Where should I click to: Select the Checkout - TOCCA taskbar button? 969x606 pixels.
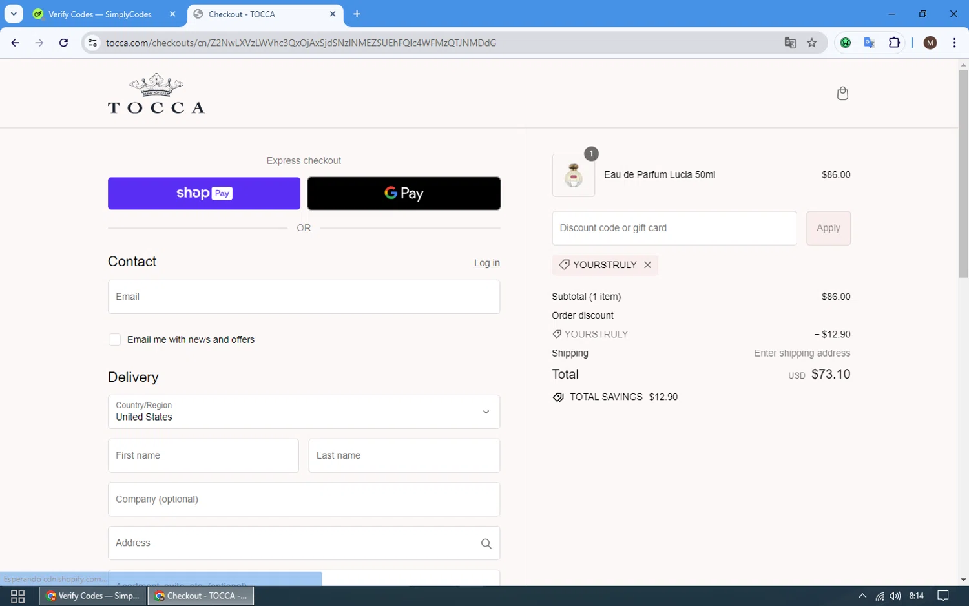[201, 596]
